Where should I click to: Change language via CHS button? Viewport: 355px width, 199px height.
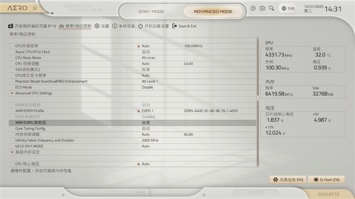[288, 8]
